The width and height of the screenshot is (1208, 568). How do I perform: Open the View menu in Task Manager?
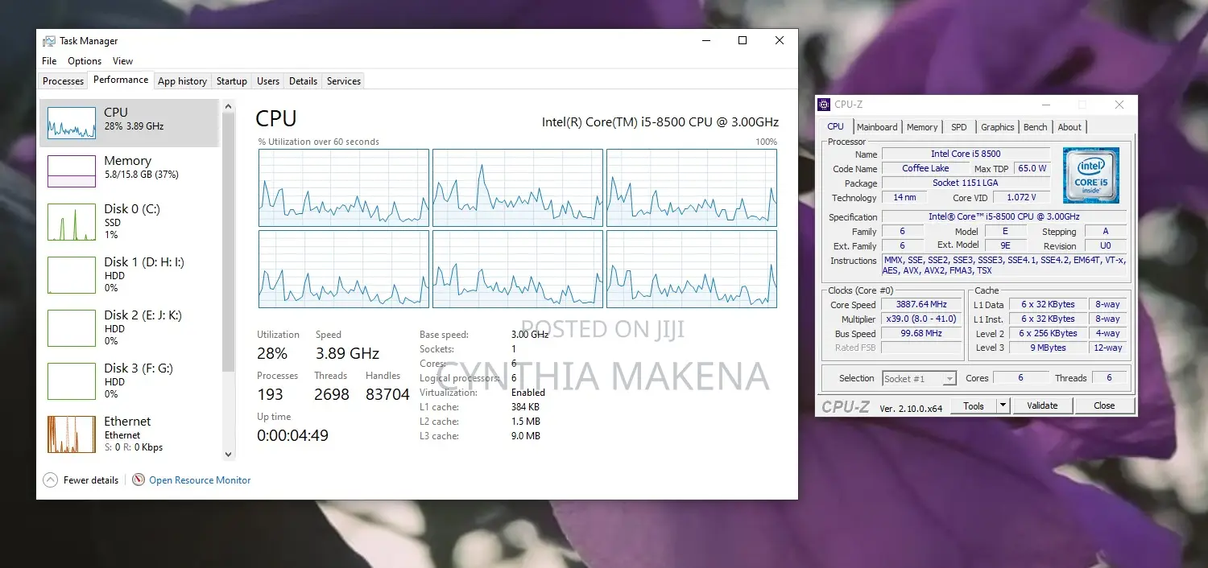122,61
